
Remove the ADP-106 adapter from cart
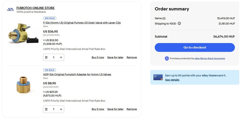(132, 109)
